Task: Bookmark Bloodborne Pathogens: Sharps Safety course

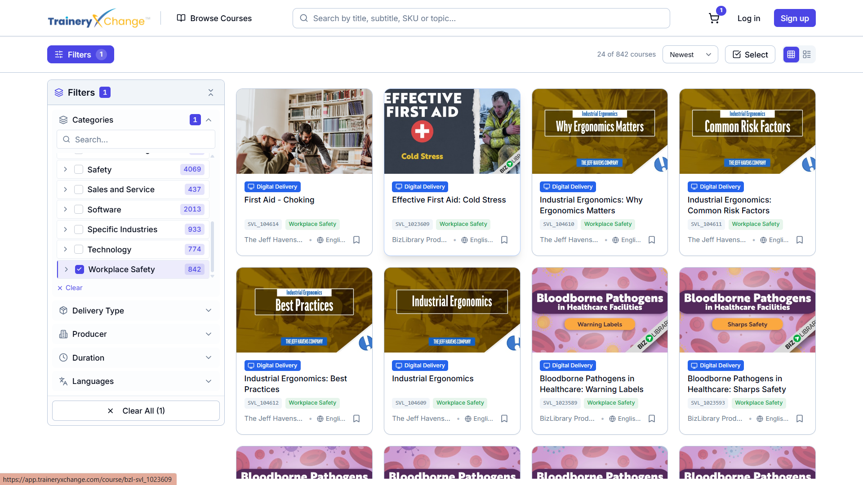Action: pos(800,419)
